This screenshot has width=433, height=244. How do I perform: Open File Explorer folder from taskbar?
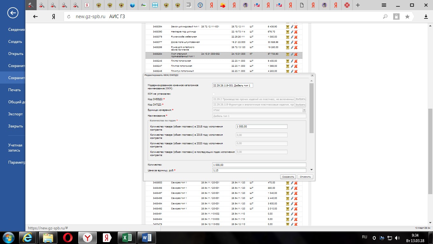tap(47, 238)
